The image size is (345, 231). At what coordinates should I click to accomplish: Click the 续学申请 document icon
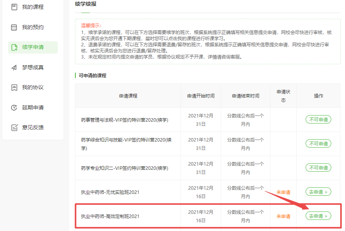point(14,47)
